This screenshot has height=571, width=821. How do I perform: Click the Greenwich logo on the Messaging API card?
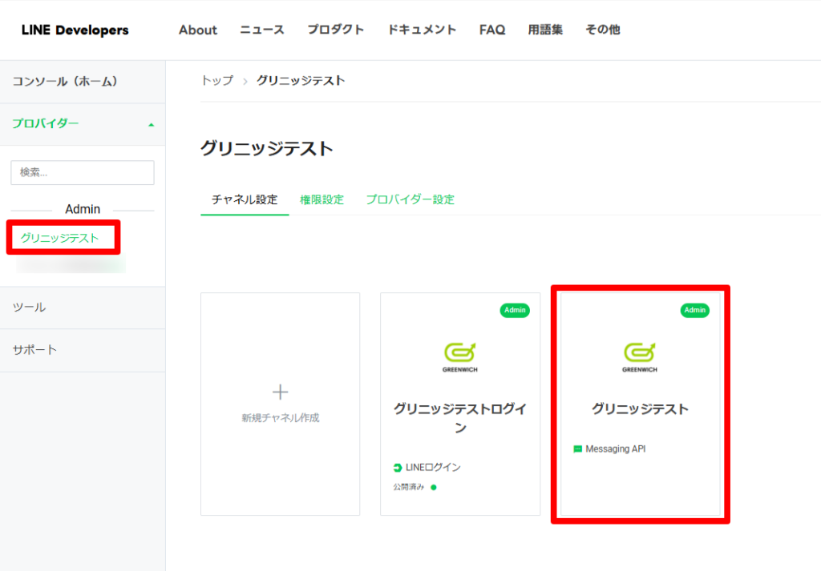[639, 357]
